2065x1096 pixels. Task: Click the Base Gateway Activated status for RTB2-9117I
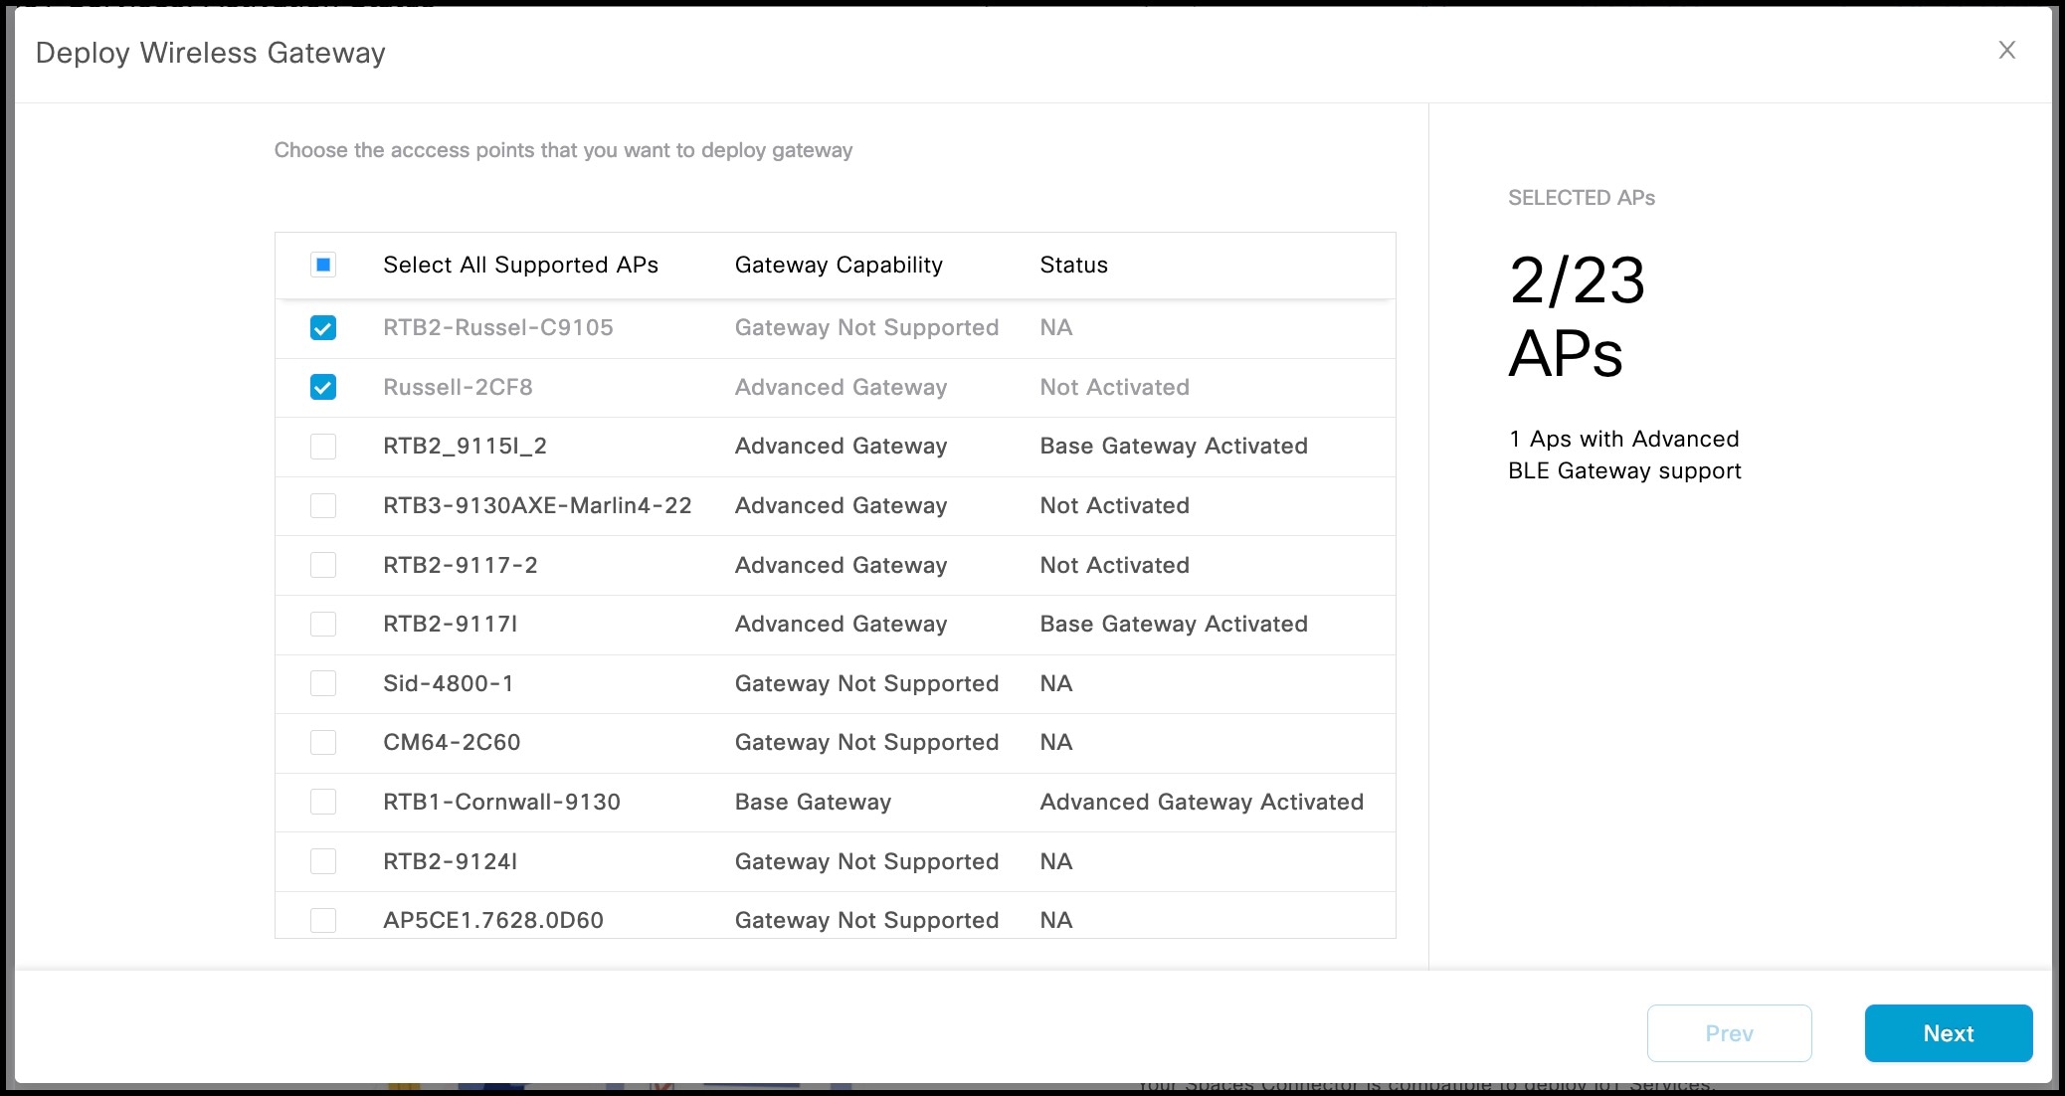pos(1174,624)
